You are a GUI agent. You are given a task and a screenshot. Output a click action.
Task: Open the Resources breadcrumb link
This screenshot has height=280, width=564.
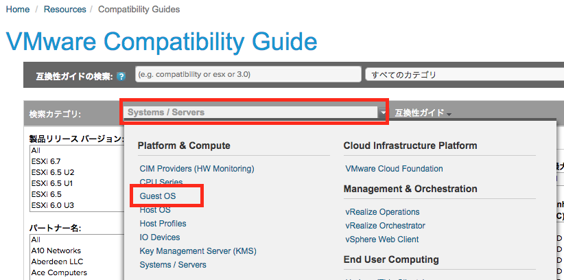[x=64, y=10]
